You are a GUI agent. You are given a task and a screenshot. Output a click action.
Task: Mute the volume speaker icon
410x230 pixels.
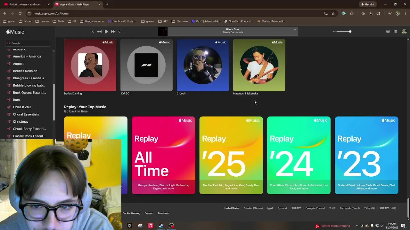tap(334, 32)
